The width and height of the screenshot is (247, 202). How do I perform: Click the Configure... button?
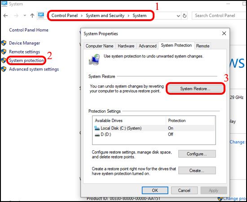(x=197, y=154)
